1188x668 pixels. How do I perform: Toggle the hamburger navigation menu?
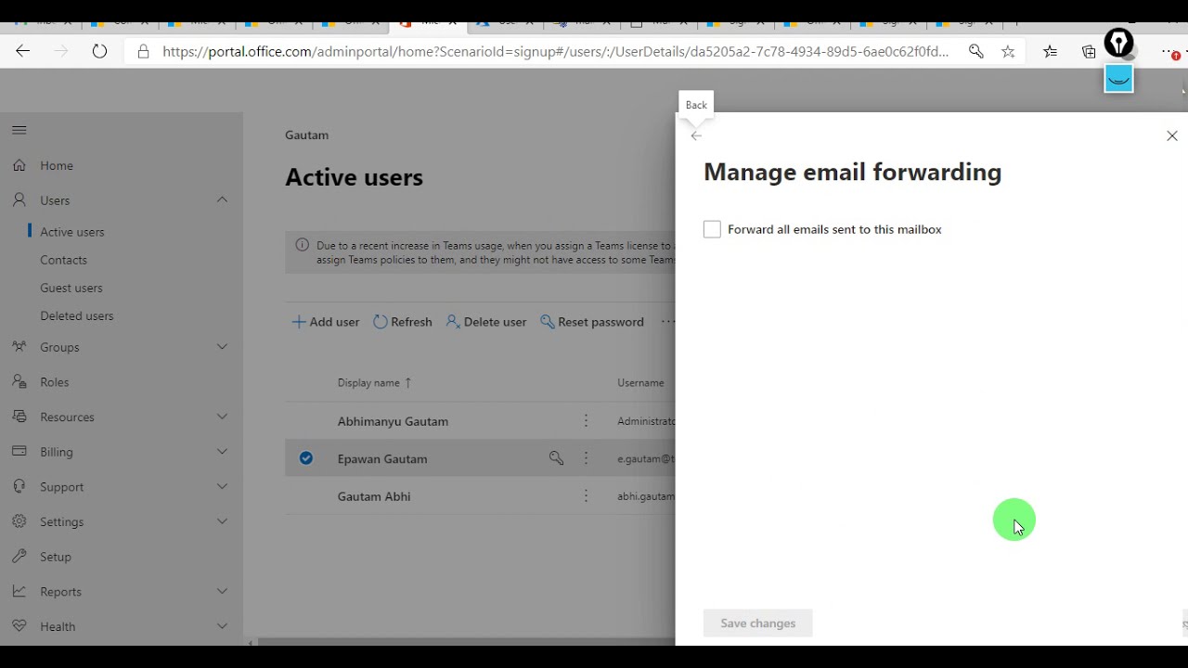pyautogui.click(x=19, y=130)
